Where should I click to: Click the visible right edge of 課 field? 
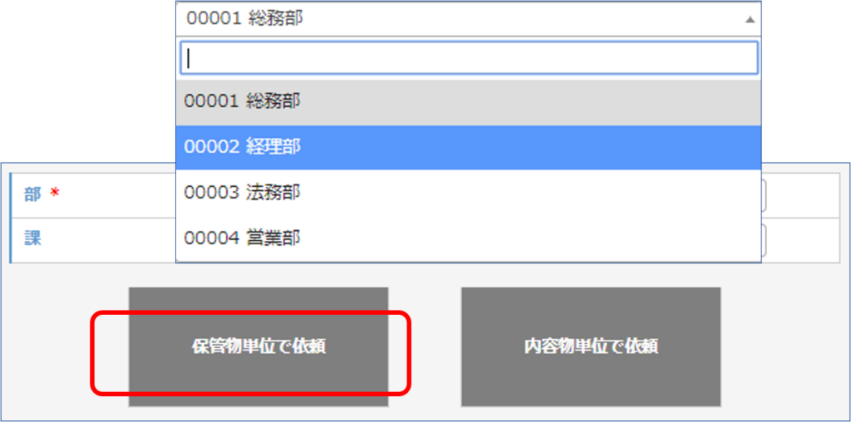point(765,240)
